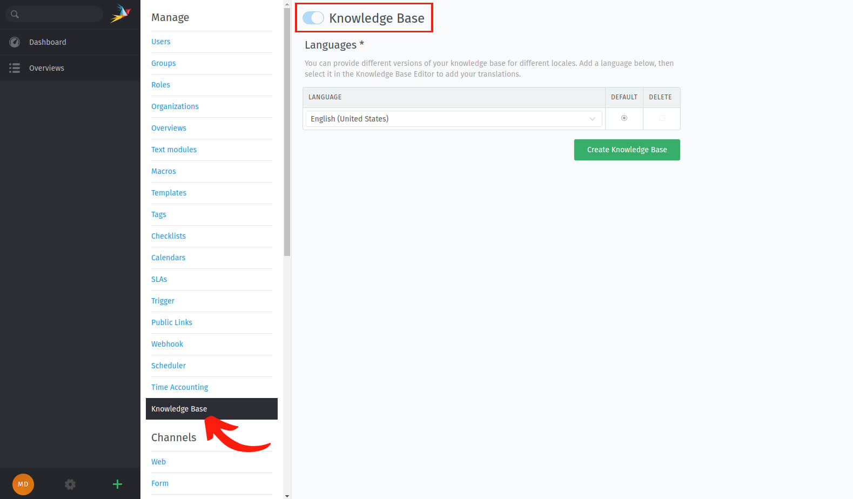Toggle the Knowledge Base switch
This screenshot has width=853, height=499.
pyautogui.click(x=313, y=18)
